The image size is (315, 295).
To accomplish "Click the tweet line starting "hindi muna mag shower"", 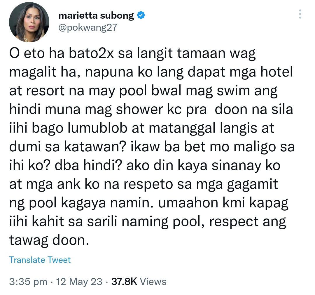I will tap(151, 110).
